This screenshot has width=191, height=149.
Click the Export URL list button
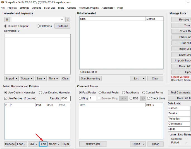[181, 55]
